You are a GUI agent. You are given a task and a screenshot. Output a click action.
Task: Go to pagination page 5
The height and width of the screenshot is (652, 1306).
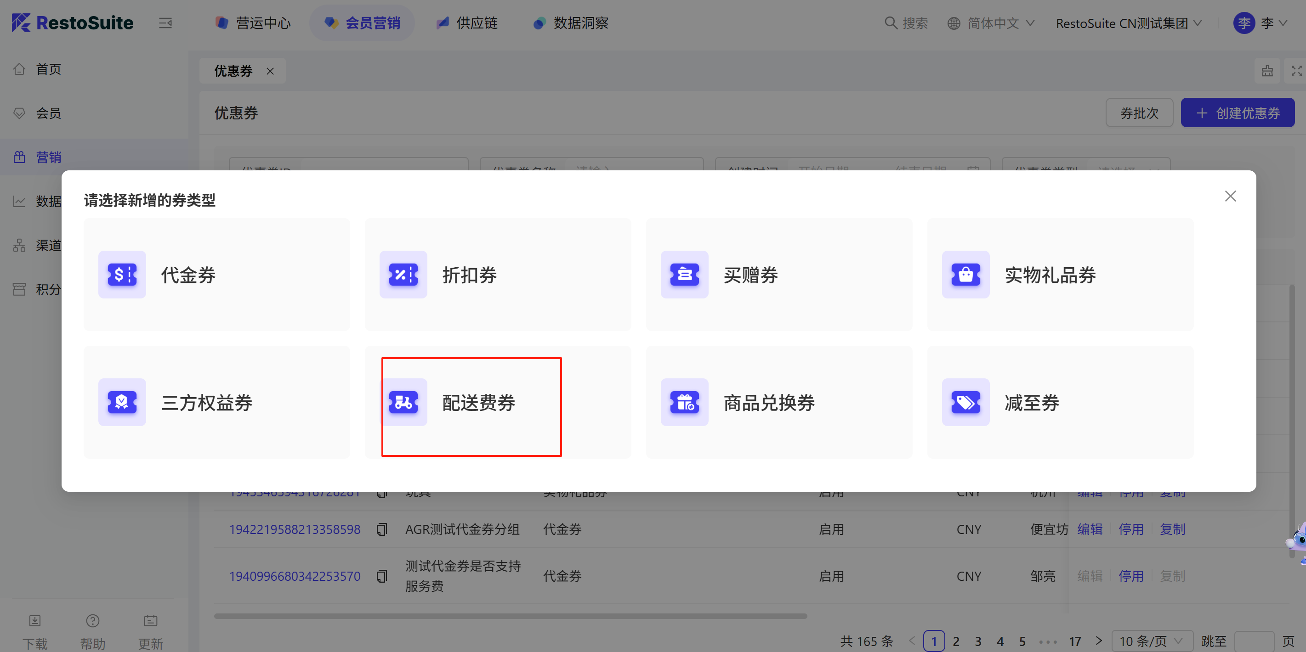click(1022, 641)
